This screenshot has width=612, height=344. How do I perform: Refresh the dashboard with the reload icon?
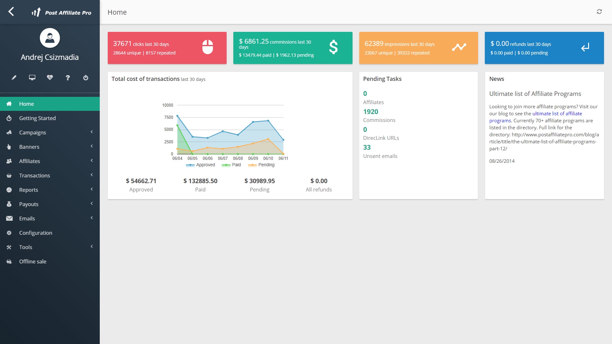point(599,11)
